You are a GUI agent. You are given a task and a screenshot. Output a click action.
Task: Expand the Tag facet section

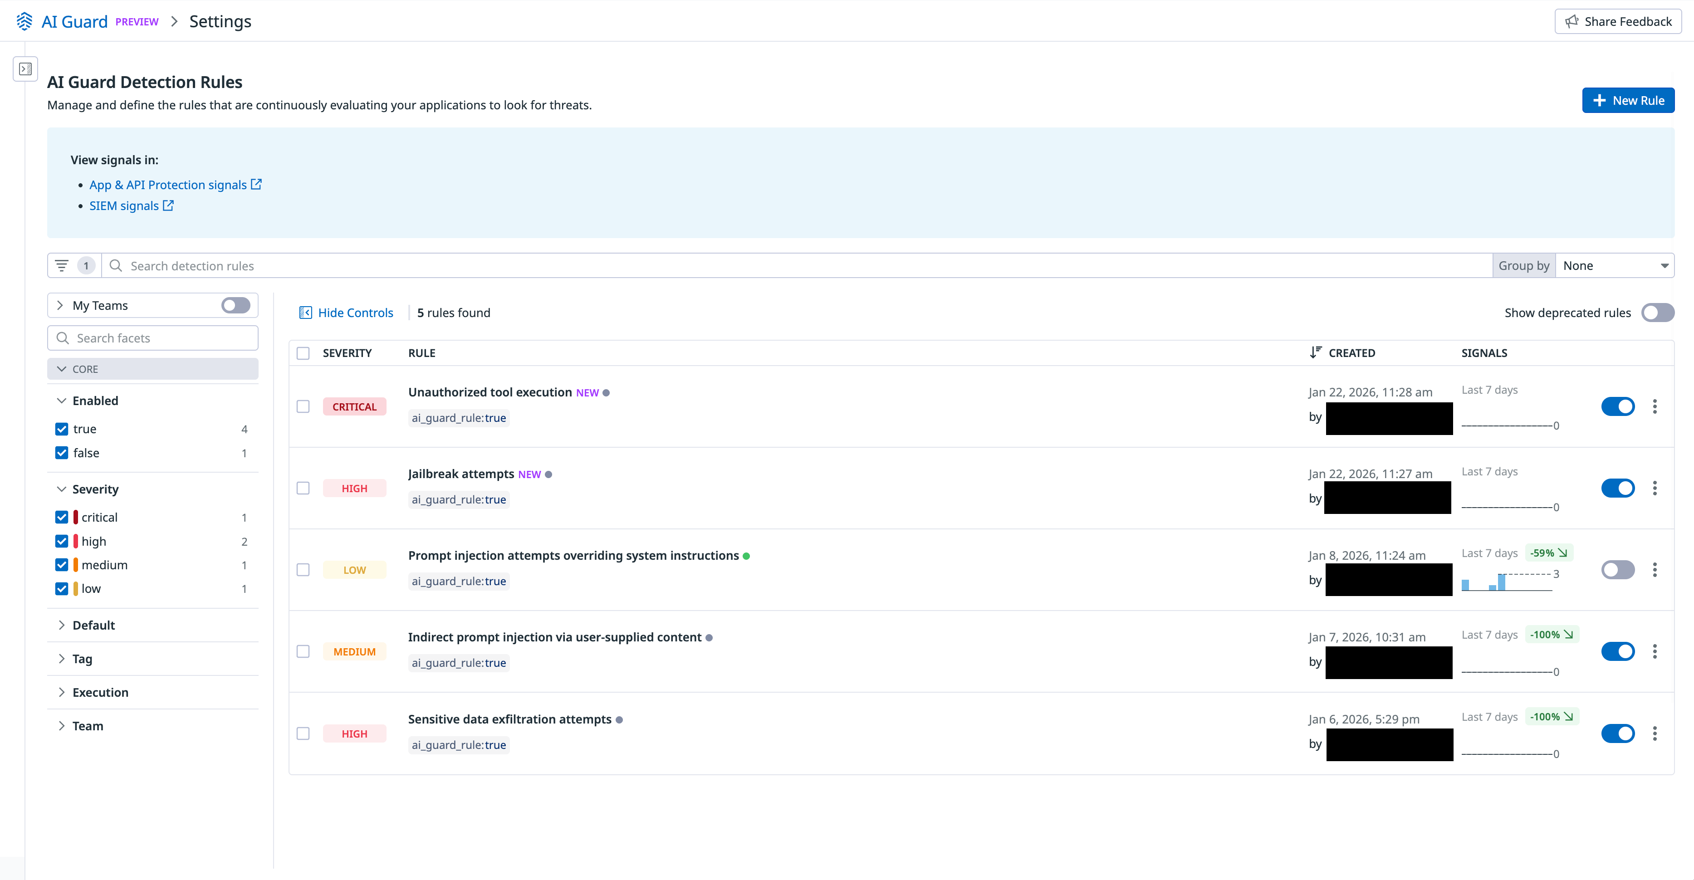82,659
